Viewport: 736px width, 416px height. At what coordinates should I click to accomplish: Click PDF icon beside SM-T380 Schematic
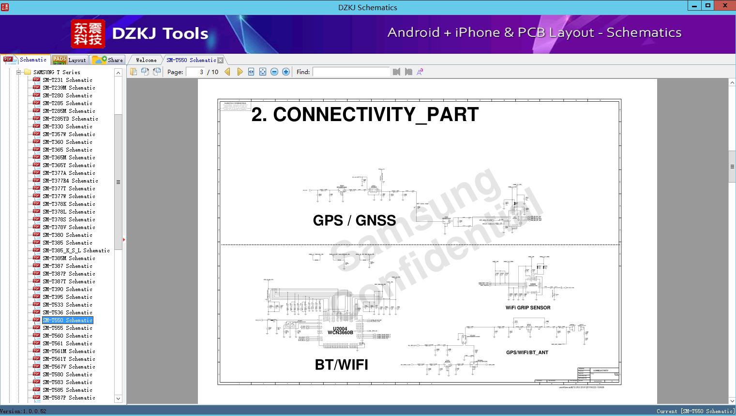coord(36,235)
